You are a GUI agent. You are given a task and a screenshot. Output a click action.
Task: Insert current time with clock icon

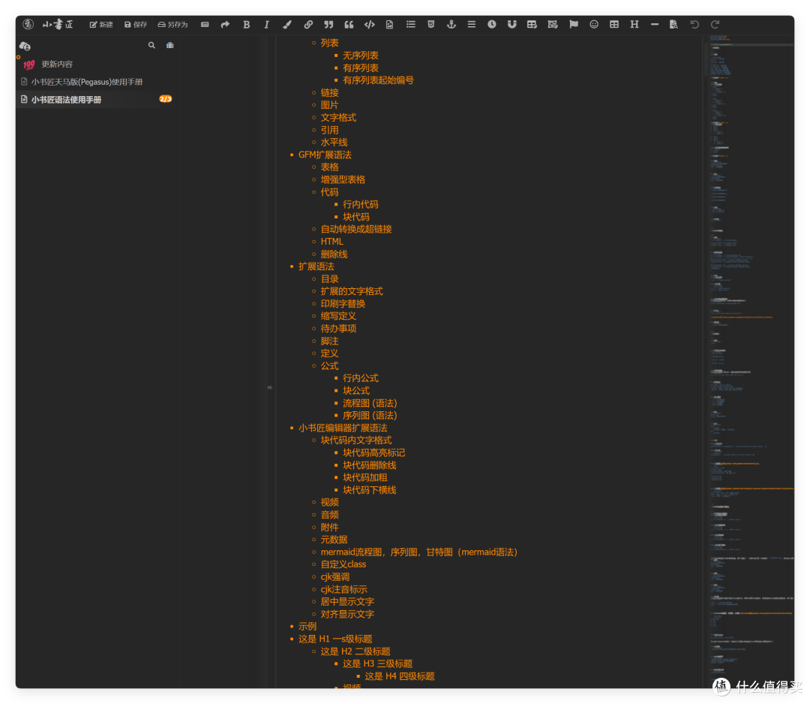click(x=492, y=24)
